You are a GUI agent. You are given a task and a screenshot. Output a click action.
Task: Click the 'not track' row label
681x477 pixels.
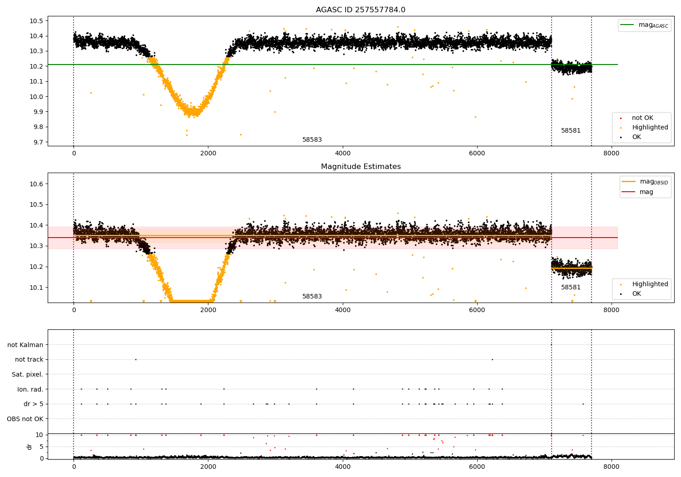pos(29,359)
